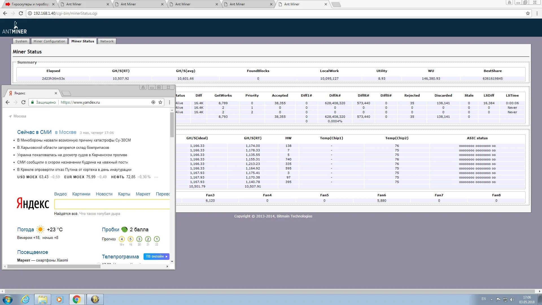The image size is (542, 305).
Task: Expand more currency rates ellipsis
Action: click(x=156, y=177)
